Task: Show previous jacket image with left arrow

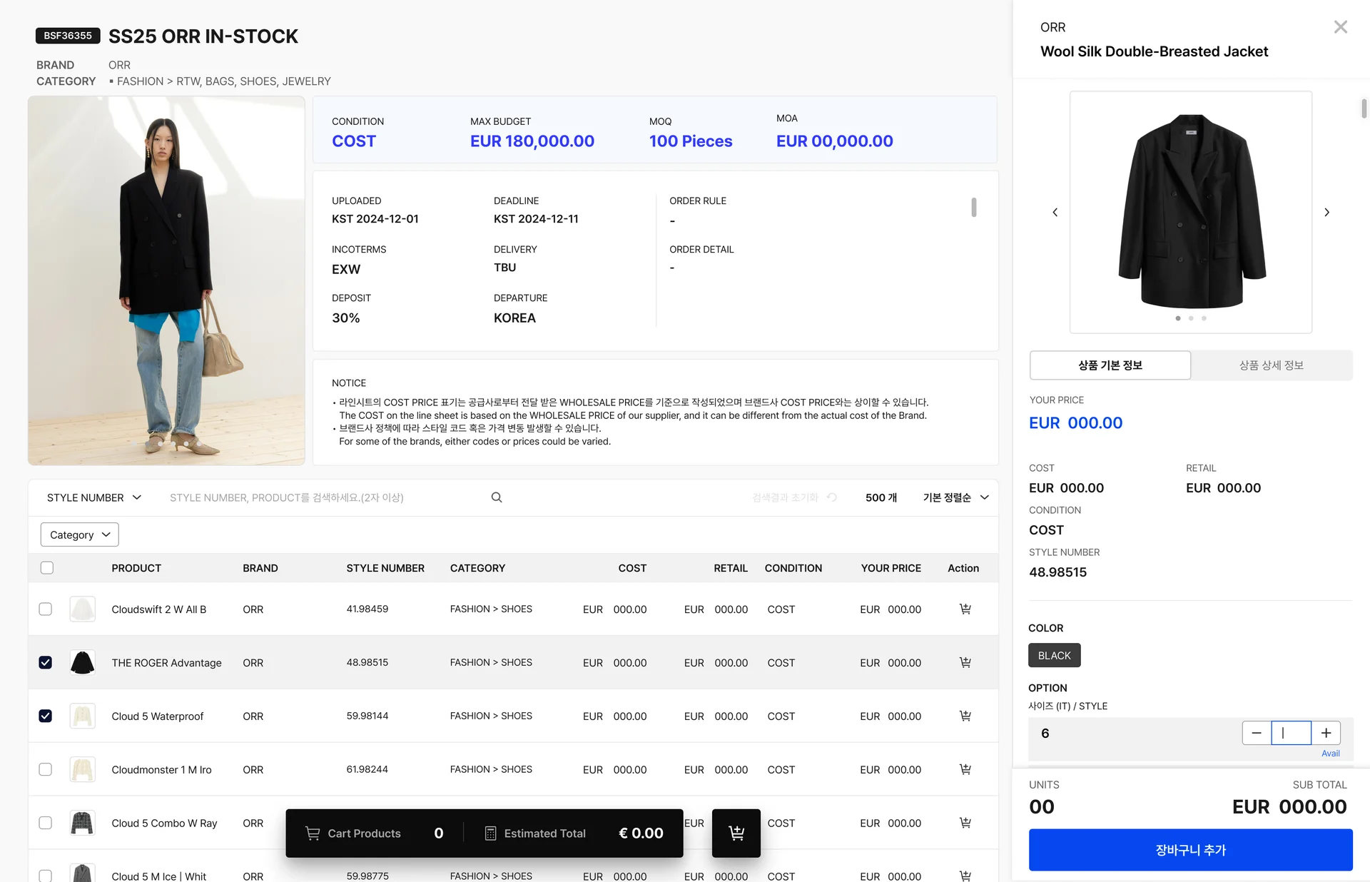Action: pyautogui.click(x=1055, y=212)
